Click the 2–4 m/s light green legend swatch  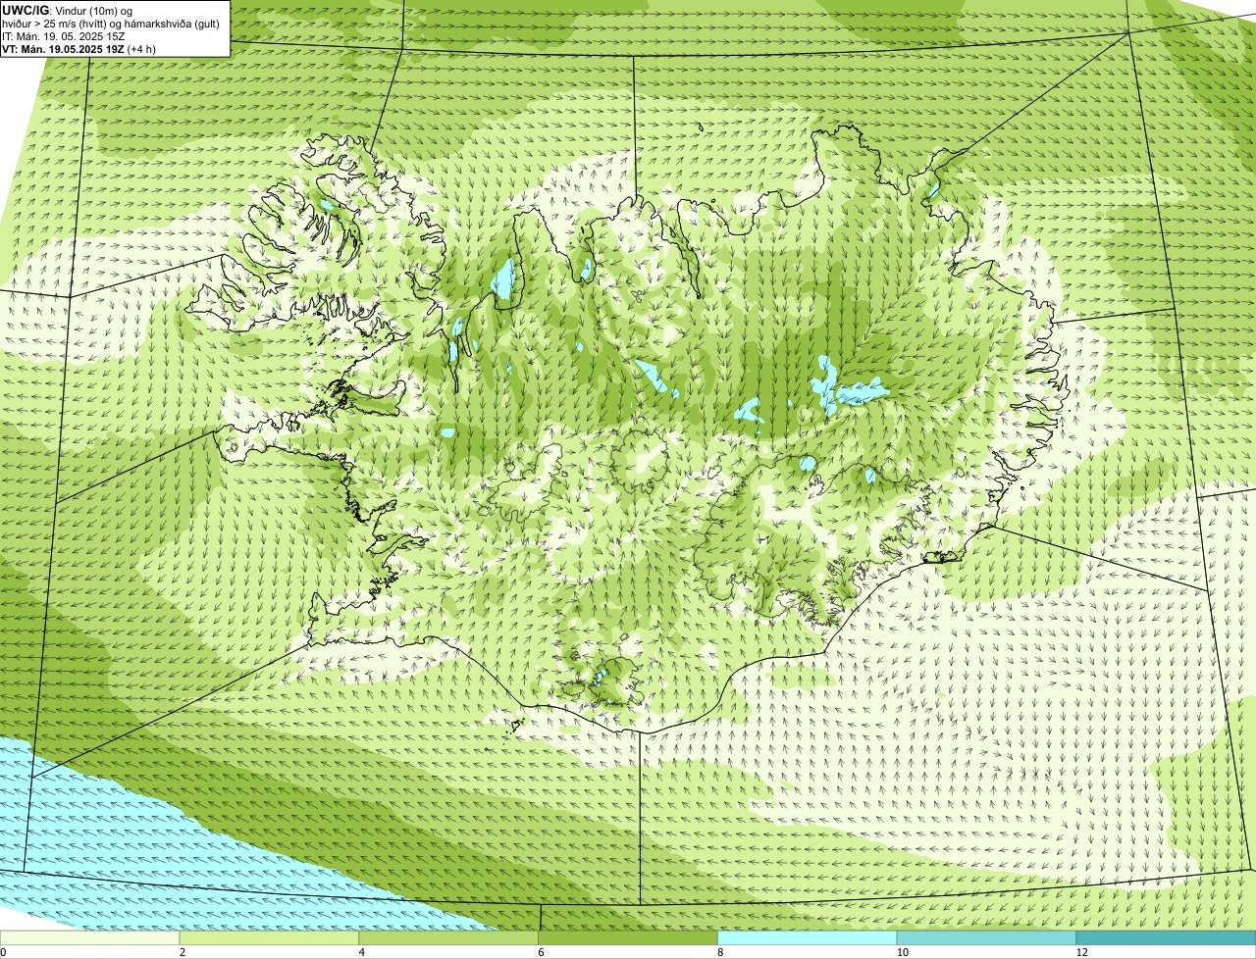tap(270, 938)
